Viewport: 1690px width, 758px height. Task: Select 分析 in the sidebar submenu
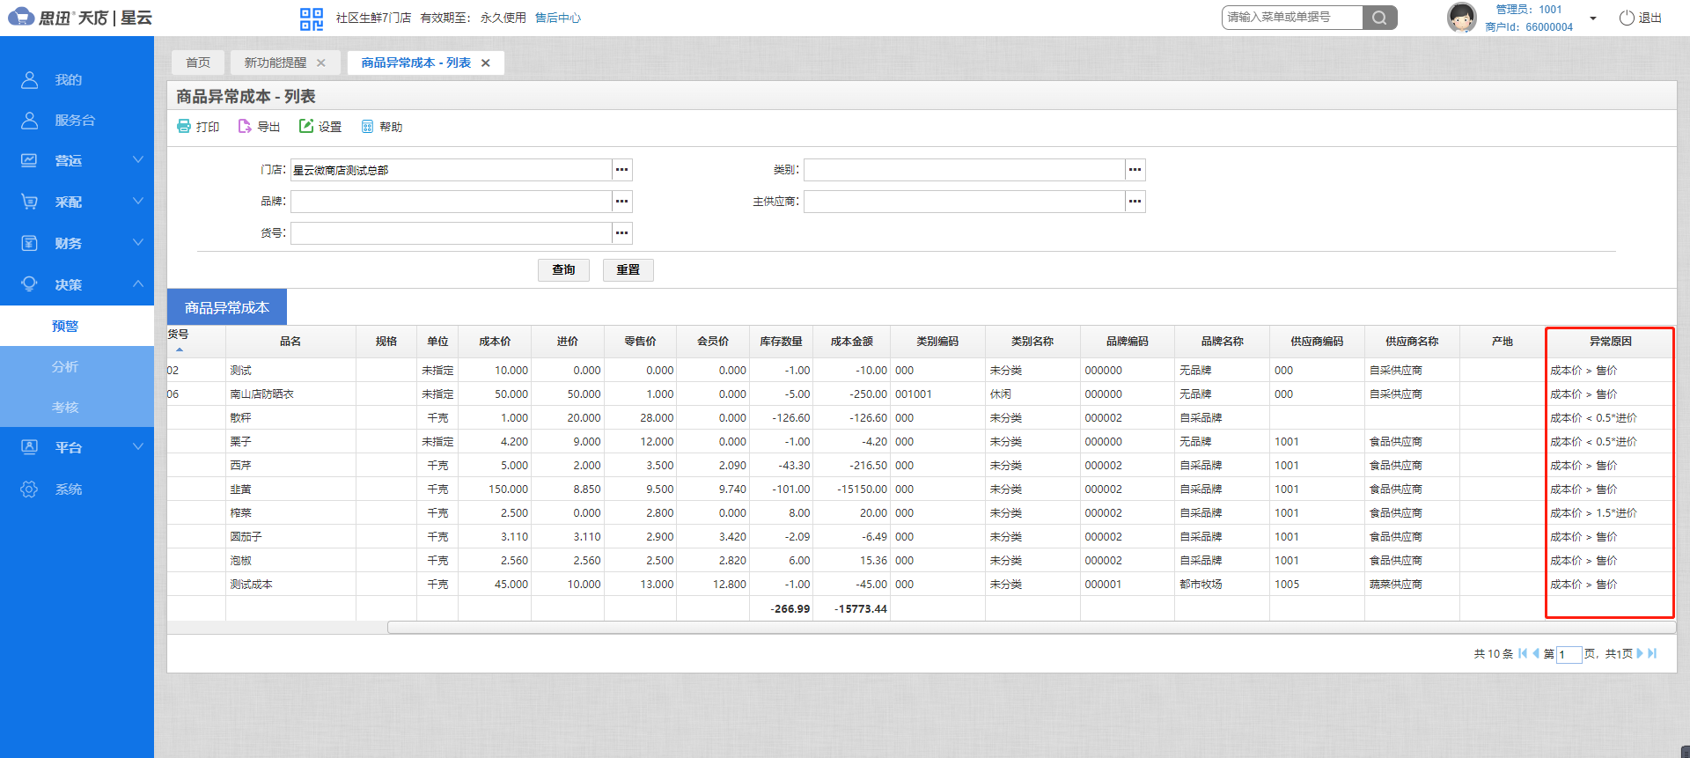[65, 366]
